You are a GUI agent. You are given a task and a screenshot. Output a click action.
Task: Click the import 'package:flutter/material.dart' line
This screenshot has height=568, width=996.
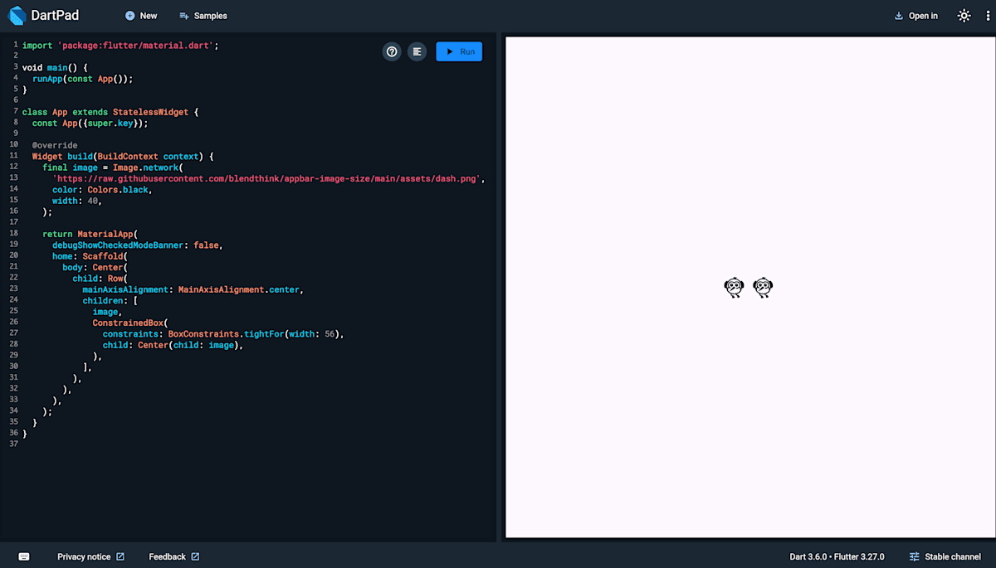point(120,45)
